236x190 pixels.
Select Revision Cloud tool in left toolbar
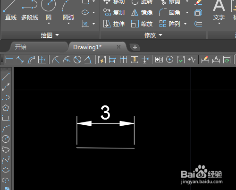(x=6, y=149)
